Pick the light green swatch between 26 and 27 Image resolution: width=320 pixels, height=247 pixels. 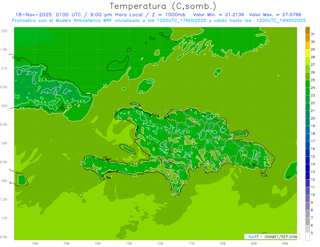click(x=307, y=69)
